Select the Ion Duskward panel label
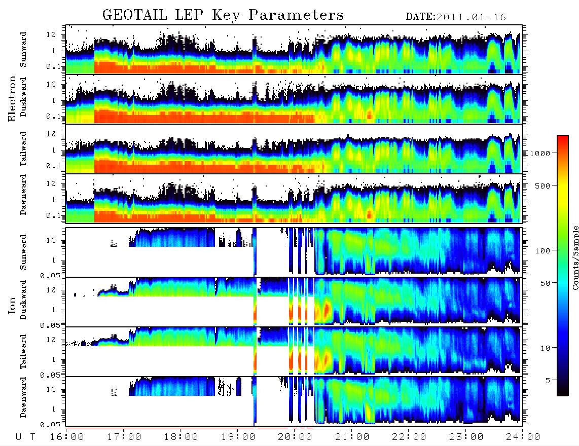579x446 pixels. (23, 300)
